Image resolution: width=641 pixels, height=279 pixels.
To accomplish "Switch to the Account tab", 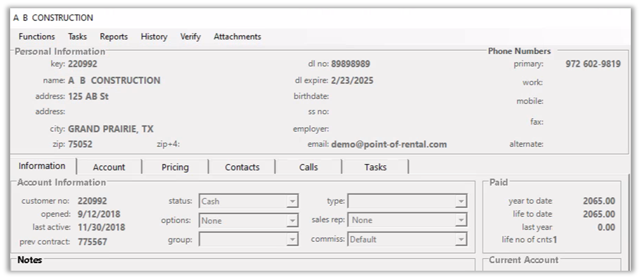I will (x=109, y=167).
